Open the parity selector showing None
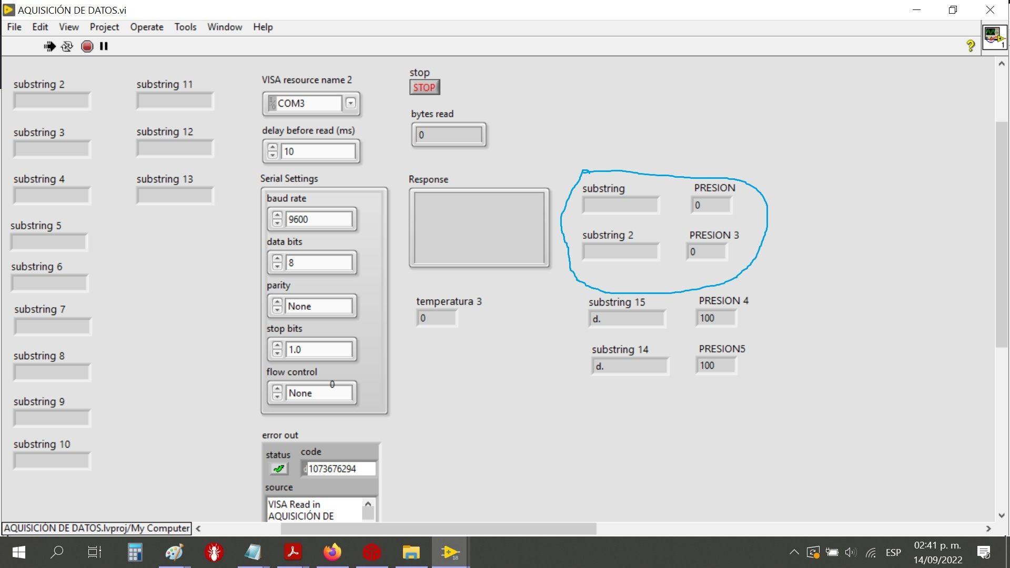Image resolution: width=1010 pixels, height=568 pixels. coord(318,306)
